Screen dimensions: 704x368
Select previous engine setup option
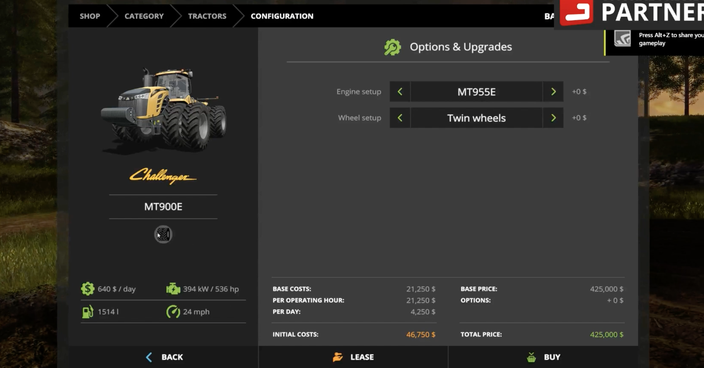pos(400,92)
